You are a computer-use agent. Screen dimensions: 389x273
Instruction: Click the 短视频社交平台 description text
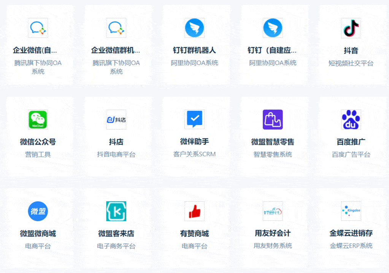point(350,63)
